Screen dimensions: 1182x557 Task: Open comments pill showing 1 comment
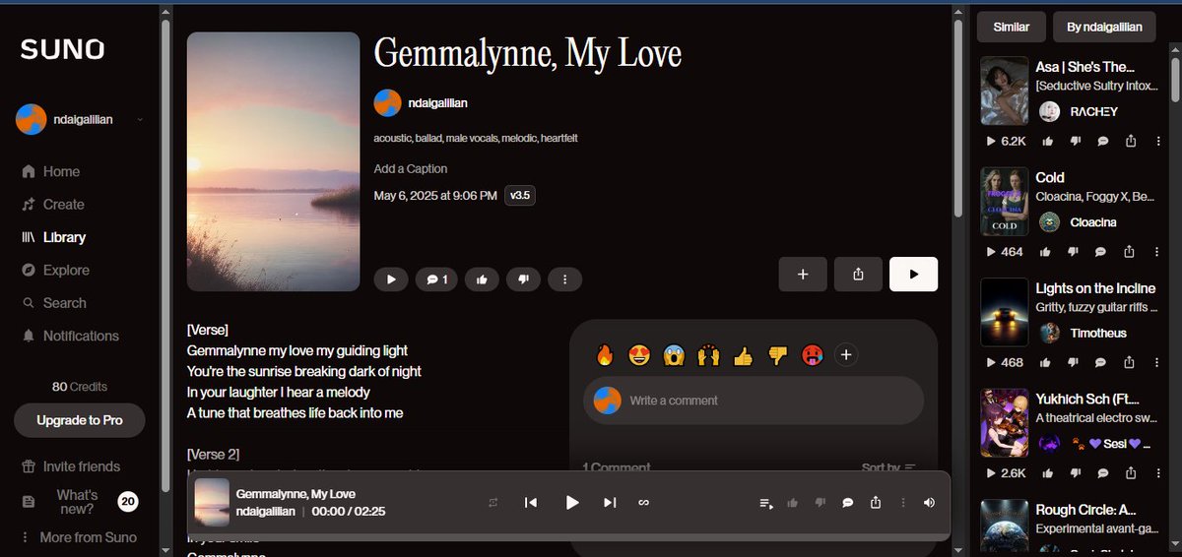[x=436, y=279]
